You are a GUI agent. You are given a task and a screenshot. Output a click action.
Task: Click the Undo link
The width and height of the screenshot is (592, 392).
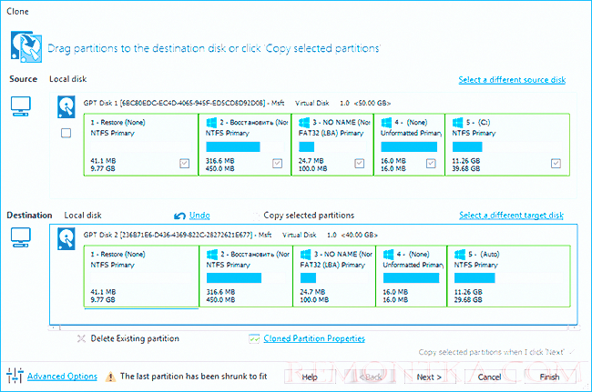(x=199, y=216)
